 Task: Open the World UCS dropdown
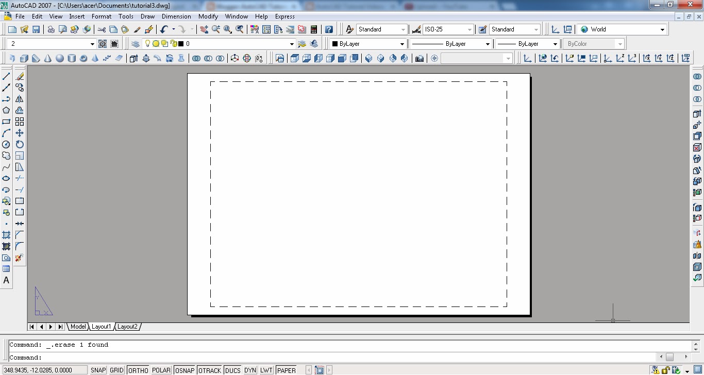tap(662, 29)
